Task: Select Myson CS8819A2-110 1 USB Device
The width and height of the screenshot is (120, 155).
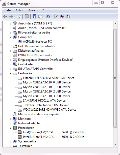Action: pyautogui.click(x=47, y=87)
